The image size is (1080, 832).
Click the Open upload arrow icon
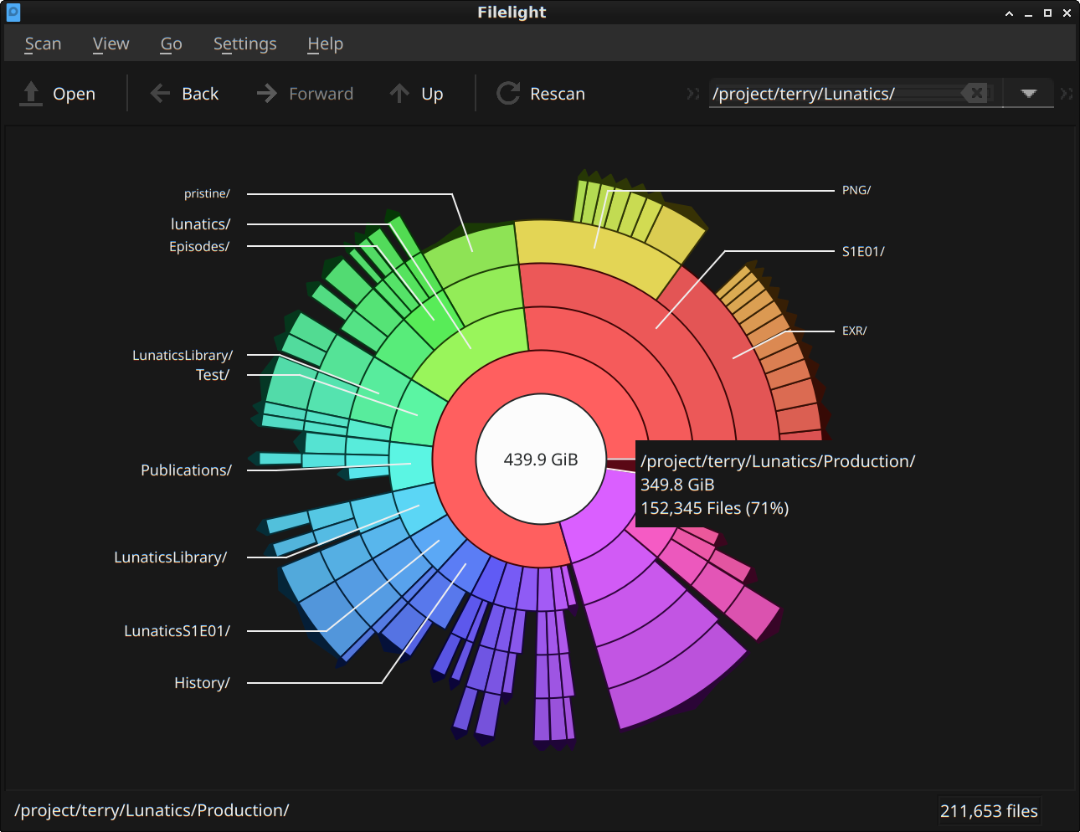point(31,93)
